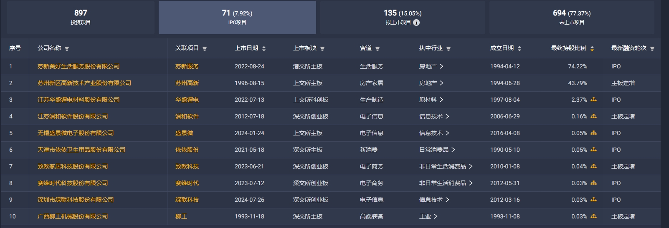Open shareholding structure icon for 润和软件 row
The image size is (669, 228).
coord(594,116)
